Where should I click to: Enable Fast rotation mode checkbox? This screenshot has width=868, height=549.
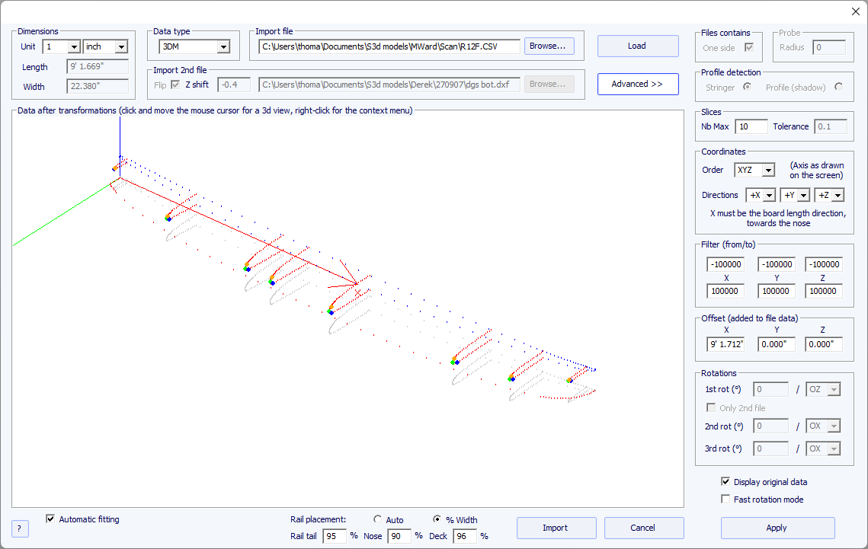tap(725, 500)
